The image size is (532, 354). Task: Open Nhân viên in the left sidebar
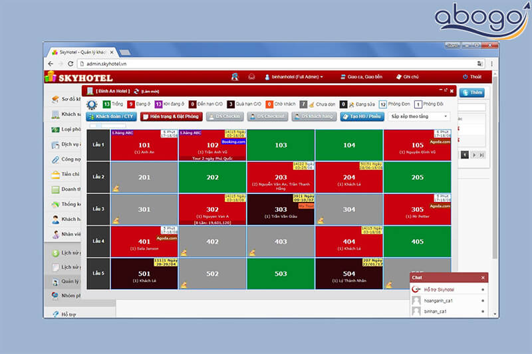pyautogui.click(x=65, y=234)
